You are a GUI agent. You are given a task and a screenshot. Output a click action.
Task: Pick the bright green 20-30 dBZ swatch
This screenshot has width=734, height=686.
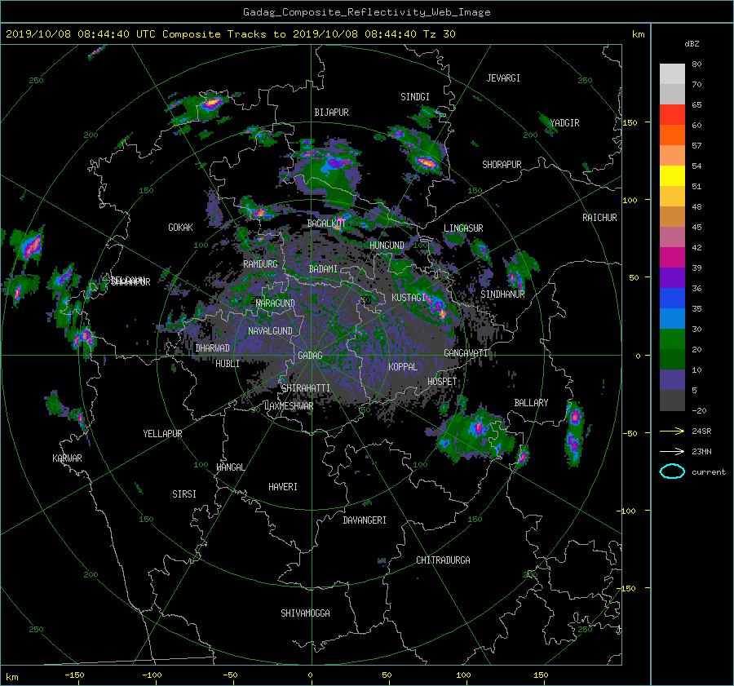point(672,339)
